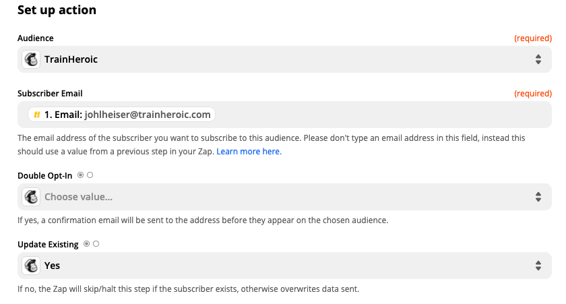Viewport: 566px width, 304px height.
Task: Click the Mailchimp icon in Update Existing field
Action: tap(31, 266)
